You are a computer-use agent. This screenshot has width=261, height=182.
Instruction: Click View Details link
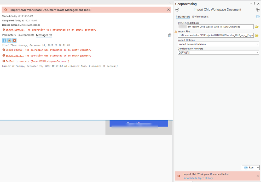(x=190, y=178)
